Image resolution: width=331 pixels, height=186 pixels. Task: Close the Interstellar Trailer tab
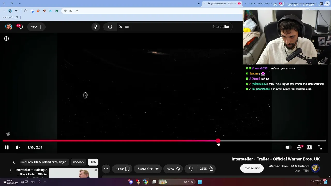pyautogui.click(x=205, y=4)
